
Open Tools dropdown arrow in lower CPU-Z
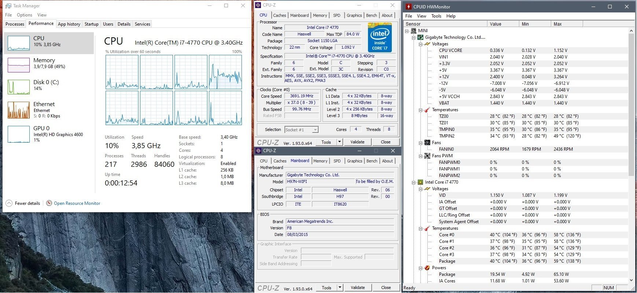pos(340,288)
